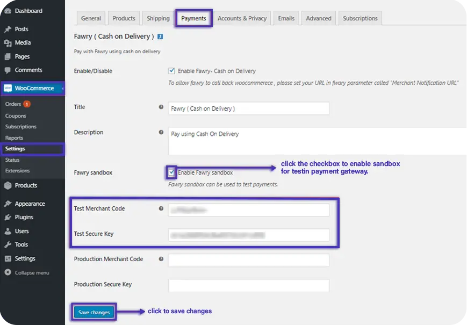Open Extensions in WooCommerce submenu

tap(17, 170)
